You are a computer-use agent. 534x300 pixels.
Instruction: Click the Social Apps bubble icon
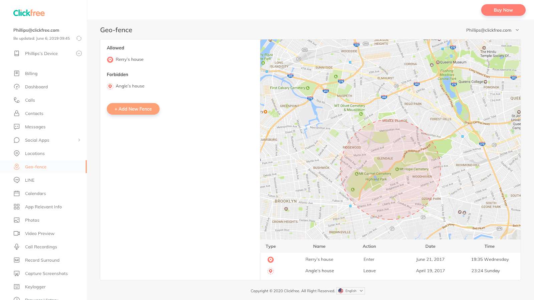click(17, 140)
